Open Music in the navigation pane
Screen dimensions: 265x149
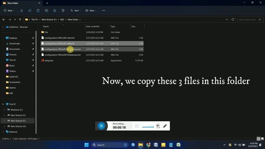pyautogui.click(x=12, y=65)
